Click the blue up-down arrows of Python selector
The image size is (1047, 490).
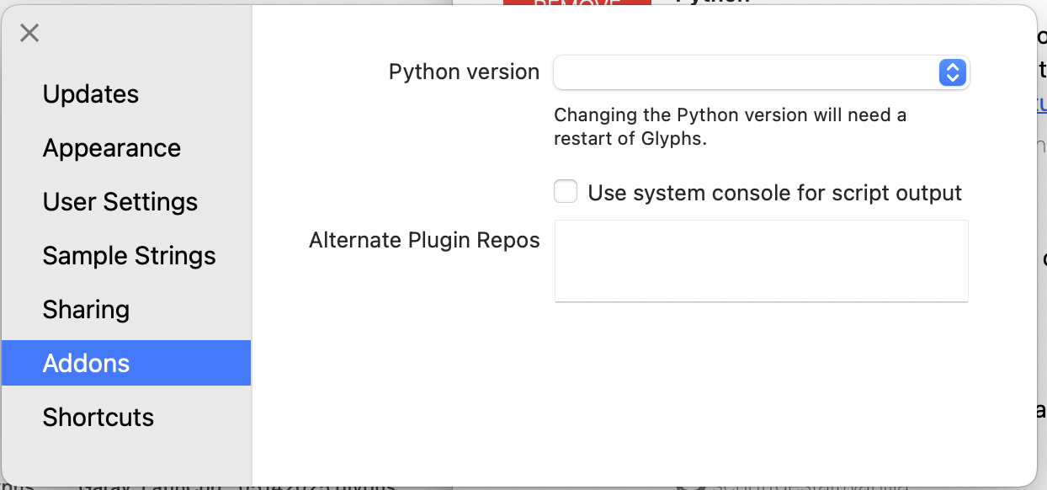[x=951, y=72]
